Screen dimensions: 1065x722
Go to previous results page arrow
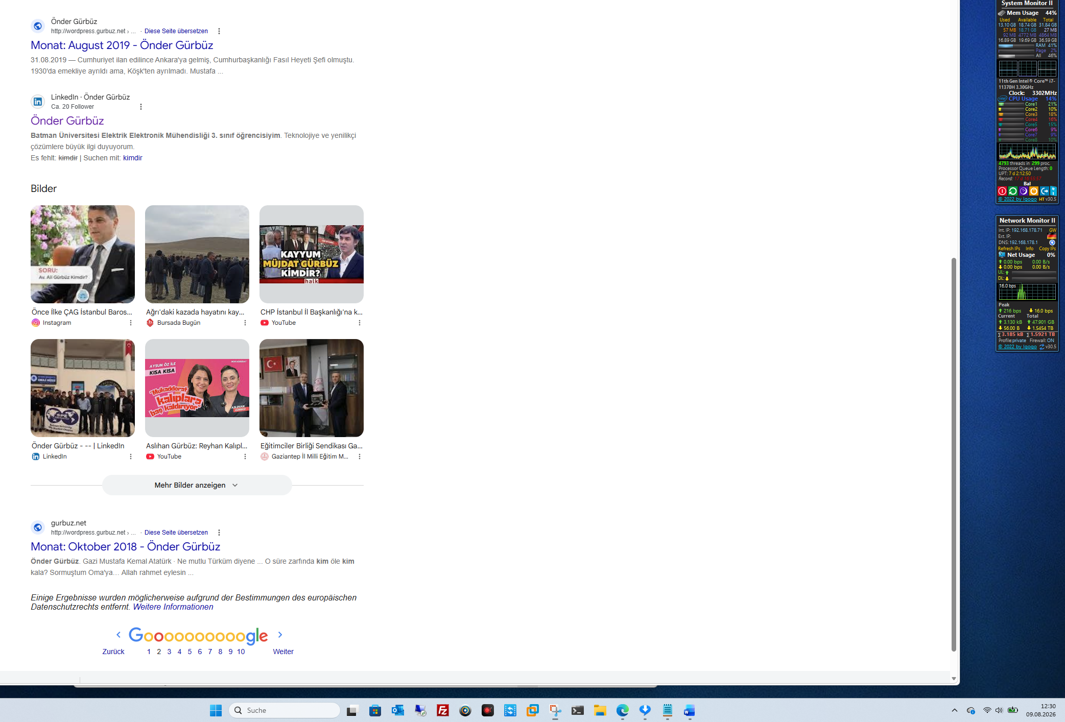coord(119,635)
